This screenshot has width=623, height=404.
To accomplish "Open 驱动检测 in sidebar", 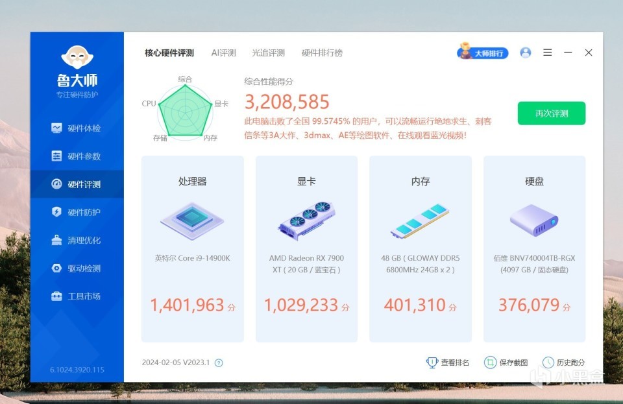I will [77, 268].
